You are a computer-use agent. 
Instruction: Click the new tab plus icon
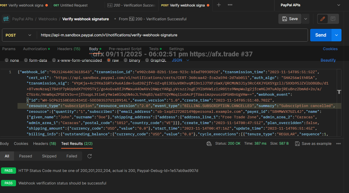[x=219, y=5]
